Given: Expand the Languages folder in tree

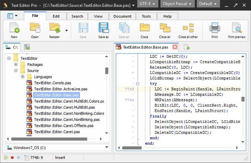Looking at the screenshot, I should (x=23, y=77).
